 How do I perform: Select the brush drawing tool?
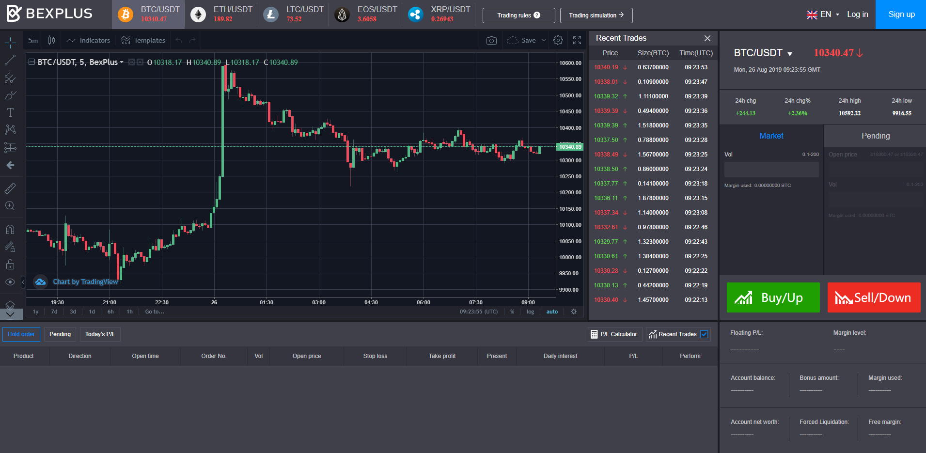(10, 95)
